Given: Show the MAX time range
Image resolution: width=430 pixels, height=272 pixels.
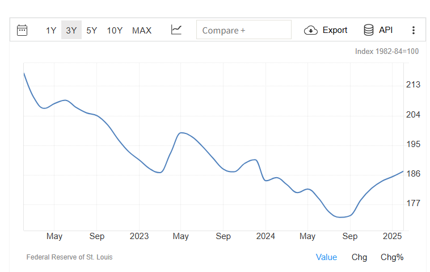Looking at the screenshot, I should (x=142, y=30).
